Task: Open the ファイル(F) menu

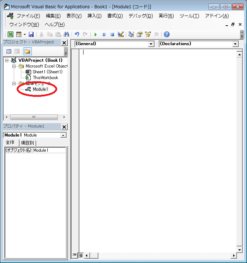Action: pyautogui.click(x=28, y=16)
